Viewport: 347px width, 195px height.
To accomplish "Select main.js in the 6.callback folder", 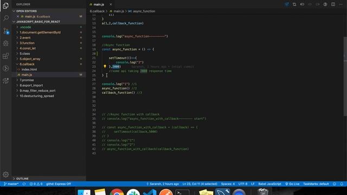I will click(x=27, y=75).
